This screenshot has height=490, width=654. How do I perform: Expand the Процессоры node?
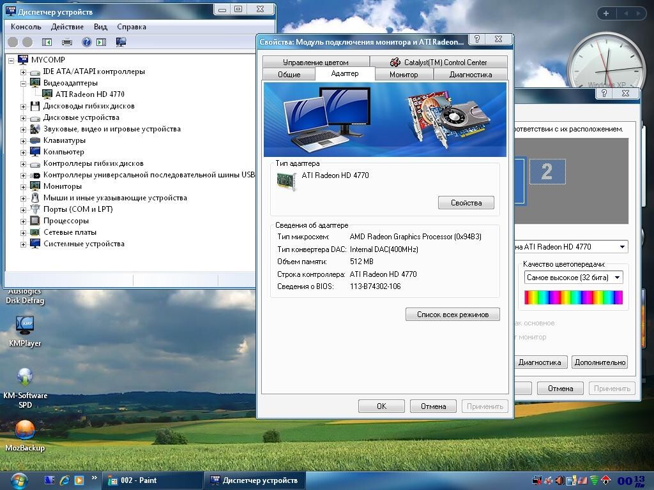click(x=24, y=221)
